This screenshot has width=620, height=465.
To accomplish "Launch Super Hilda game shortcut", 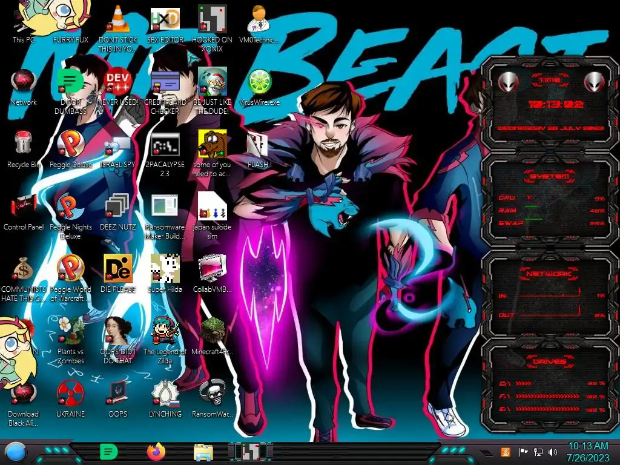I will (165, 274).
